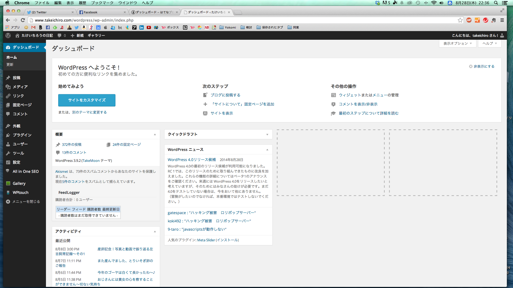
Task: Open the Gmail bookmark icon
Action: point(33,27)
